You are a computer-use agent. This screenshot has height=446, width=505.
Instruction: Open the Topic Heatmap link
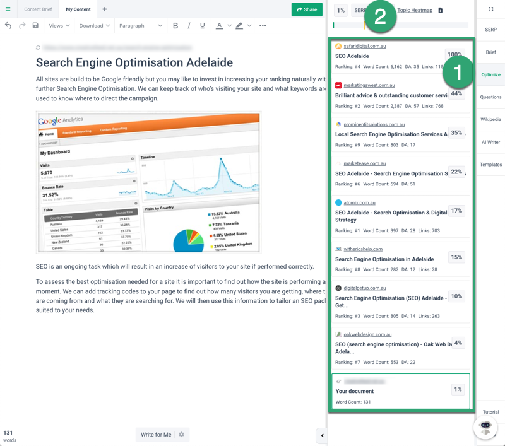[415, 10]
